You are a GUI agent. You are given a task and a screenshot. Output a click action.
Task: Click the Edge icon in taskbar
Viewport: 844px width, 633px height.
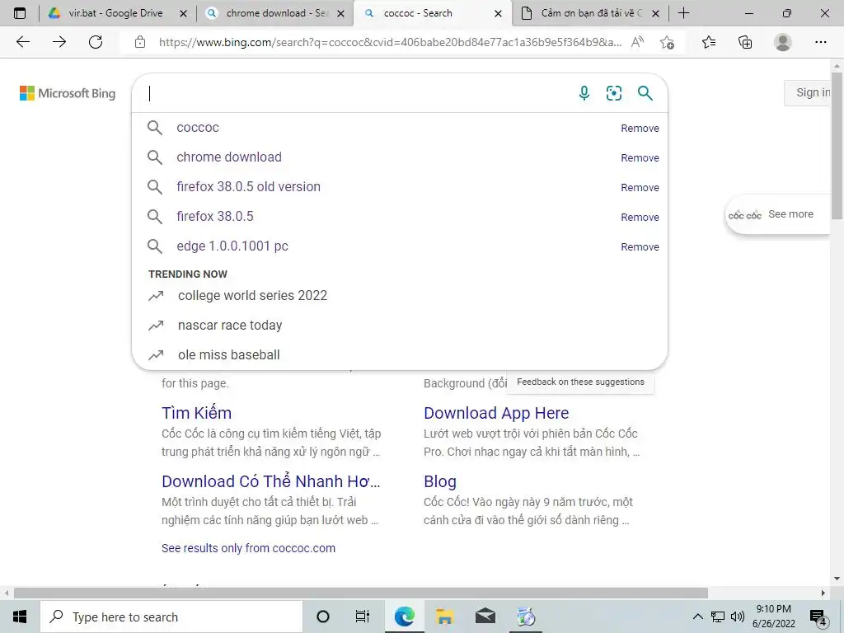[404, 617]
